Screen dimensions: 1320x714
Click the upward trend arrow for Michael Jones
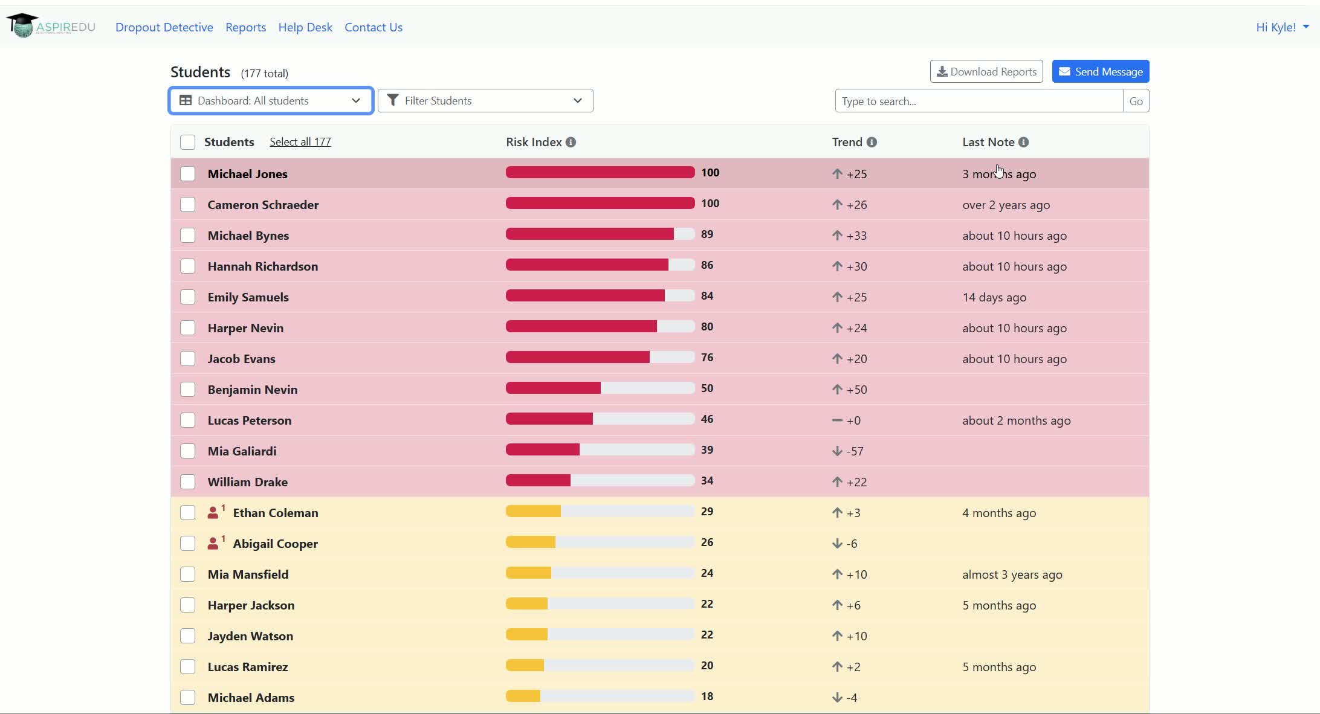tap(837, 174)
